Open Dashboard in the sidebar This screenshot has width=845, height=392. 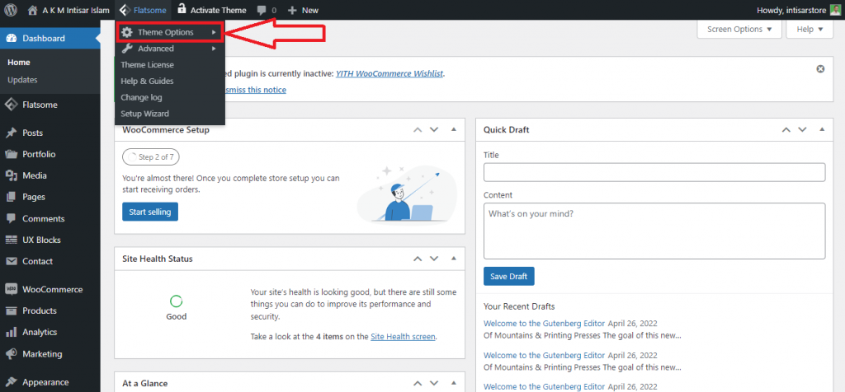tap(50, 38)
